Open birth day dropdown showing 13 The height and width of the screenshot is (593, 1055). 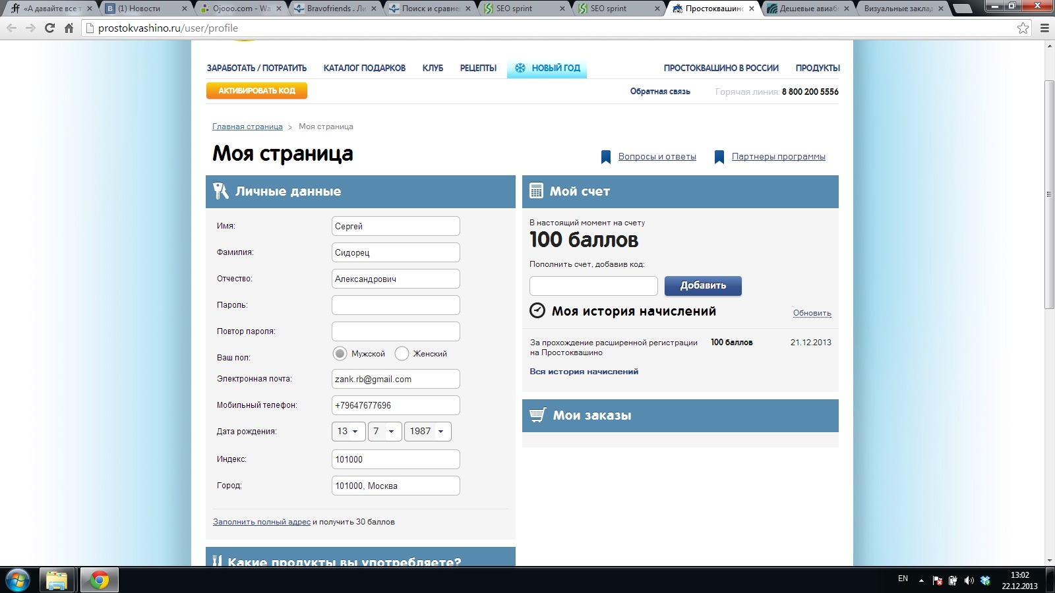pyautogui.click(x=349, y=432)
